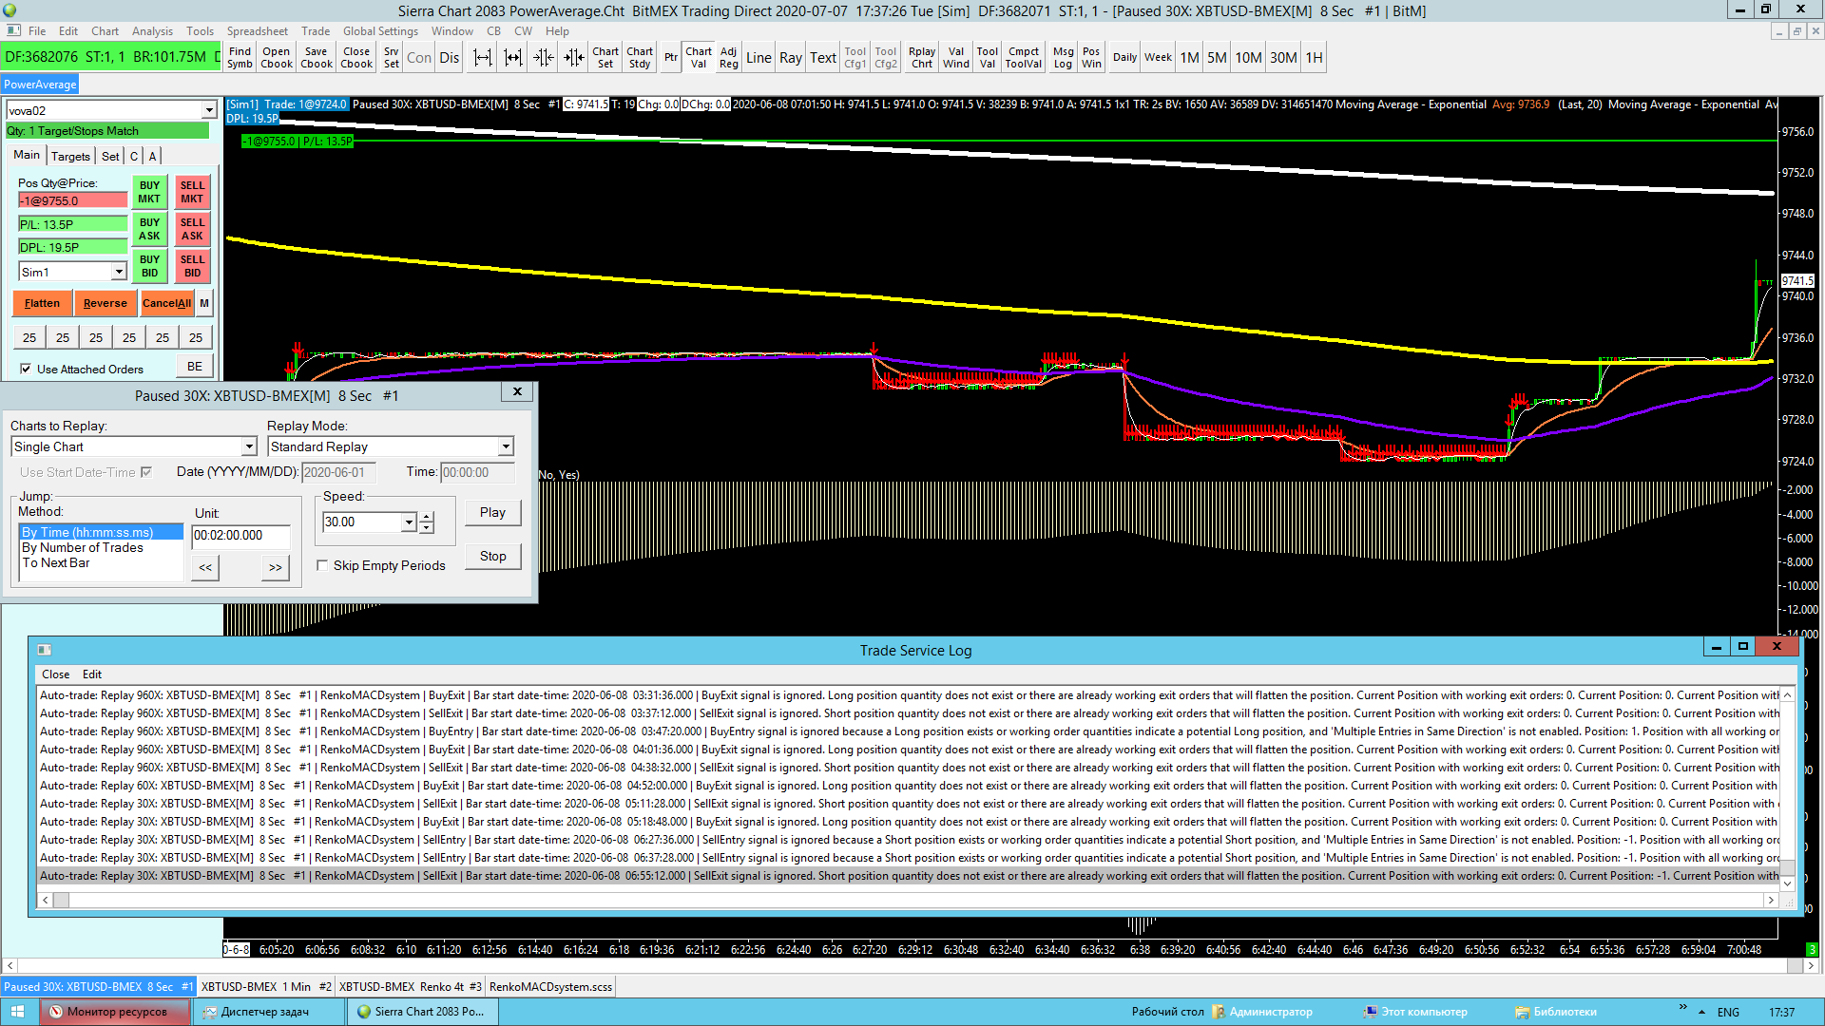The width and height of the screenshot is (1825, 1026).
Task: Click the Chart Values tool button
Action: (x=698, y=58)
